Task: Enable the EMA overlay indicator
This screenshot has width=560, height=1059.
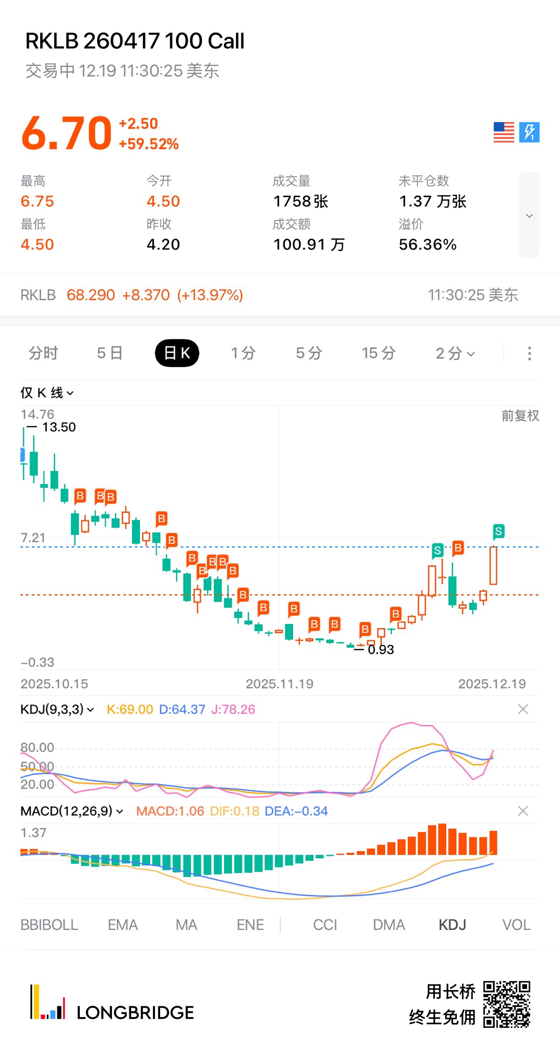Action: 123,925
